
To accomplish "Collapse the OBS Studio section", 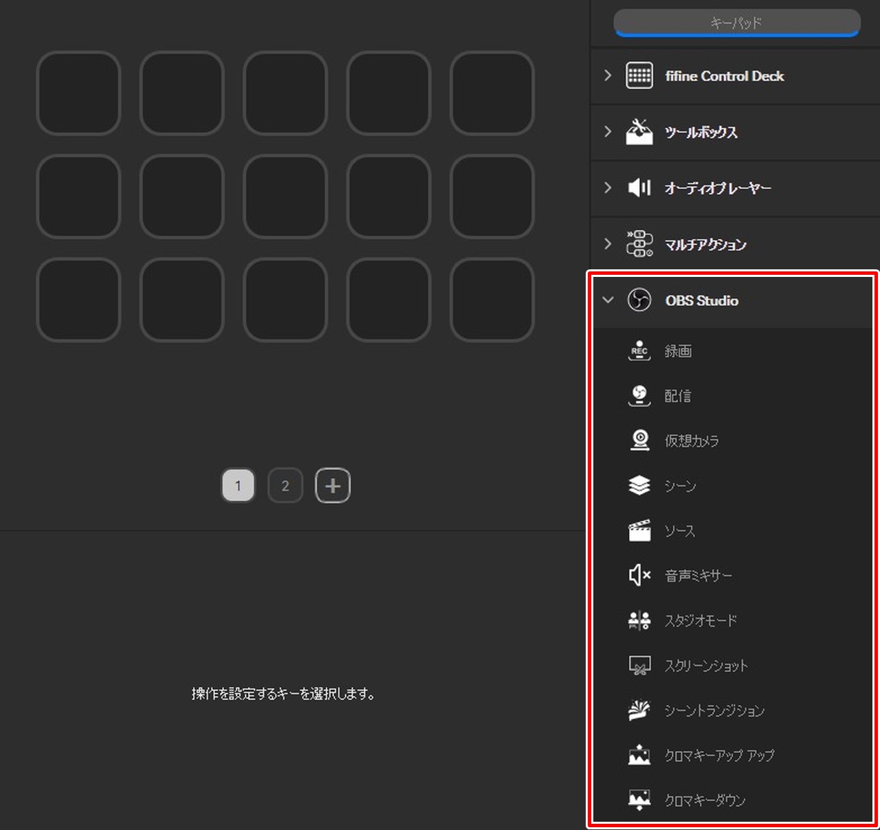I will (x=608, y=300).
